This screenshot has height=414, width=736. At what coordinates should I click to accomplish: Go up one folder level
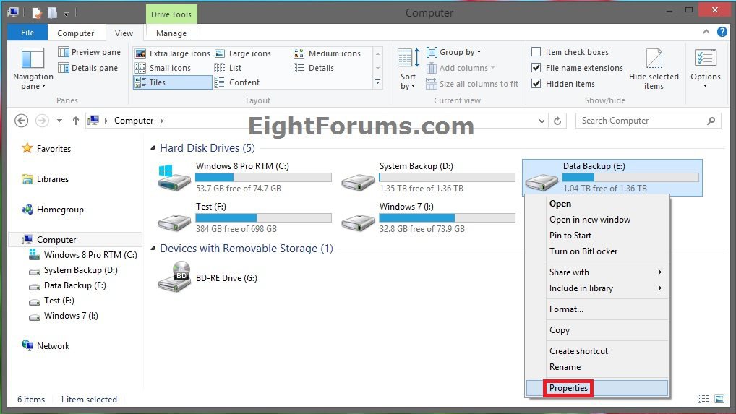pos(76,121)
